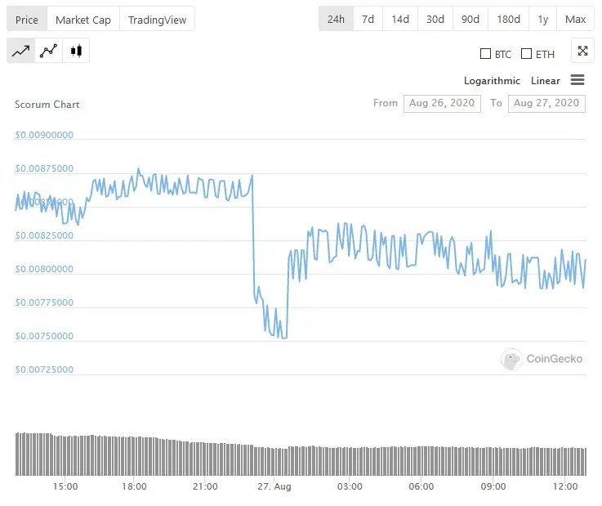Select the 30d time range
This screenshot has height=506, width=602.
435,19
